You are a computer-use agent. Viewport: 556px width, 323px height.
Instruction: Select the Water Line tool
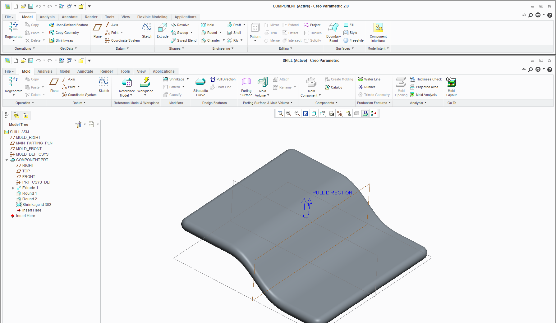369,80
